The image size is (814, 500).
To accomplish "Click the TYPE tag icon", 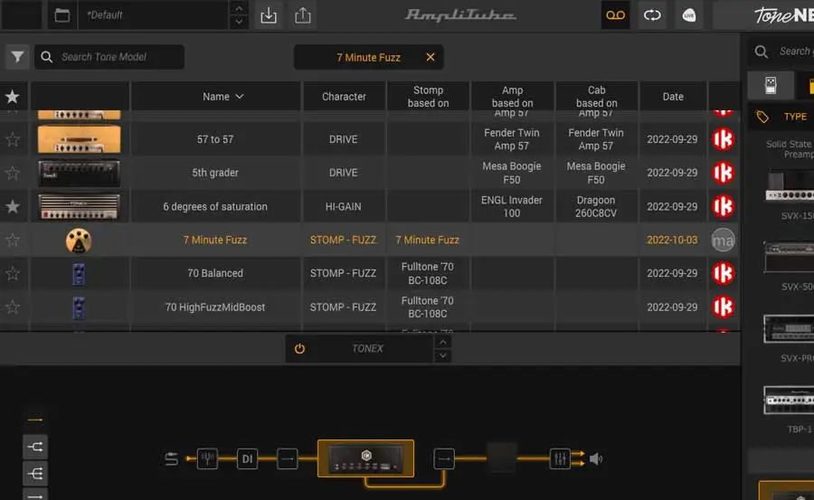I will click(762, 117).
